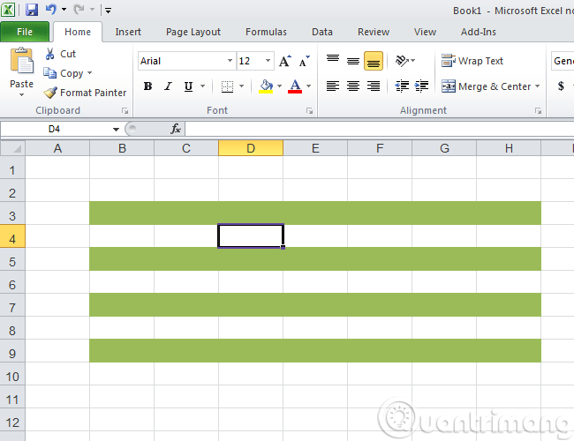Open the Borders dropdown arrow
The width and height of the screenshot is (574, 441).
coord(242,86)
